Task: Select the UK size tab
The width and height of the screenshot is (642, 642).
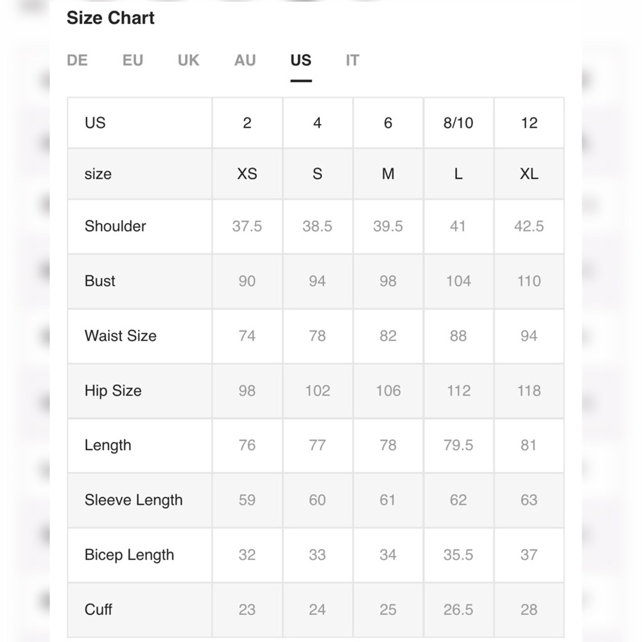Action: (189, 60)
